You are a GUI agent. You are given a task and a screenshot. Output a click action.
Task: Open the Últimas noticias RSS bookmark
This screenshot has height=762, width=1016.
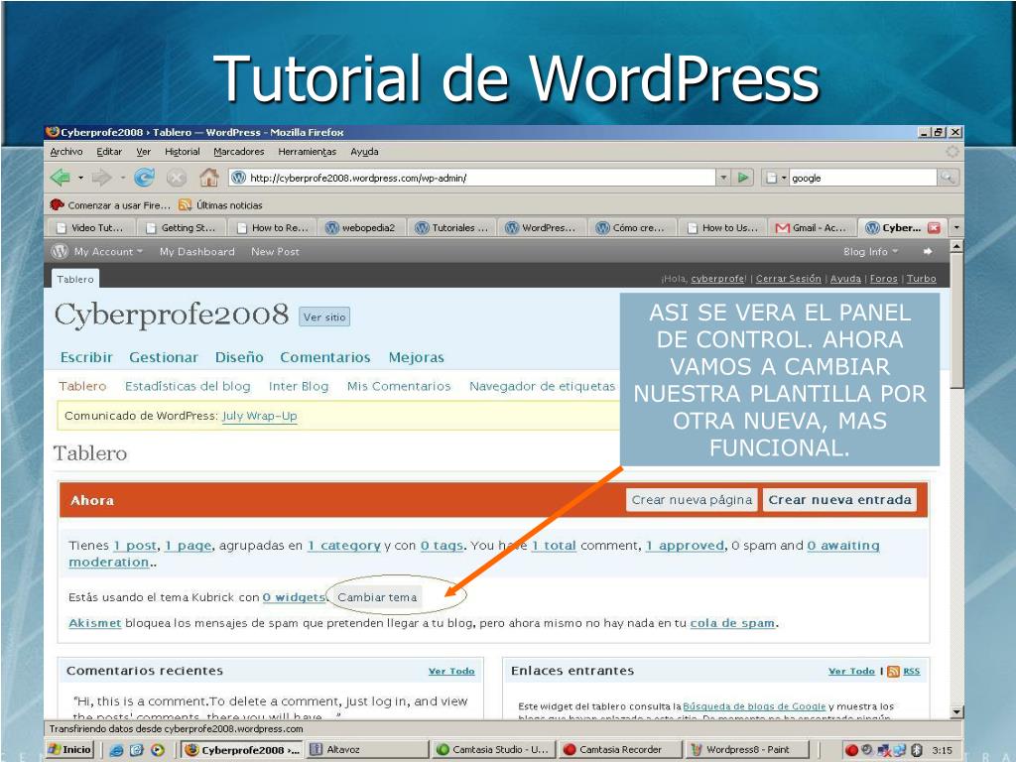pyautogui.click(x=221, y=205)
